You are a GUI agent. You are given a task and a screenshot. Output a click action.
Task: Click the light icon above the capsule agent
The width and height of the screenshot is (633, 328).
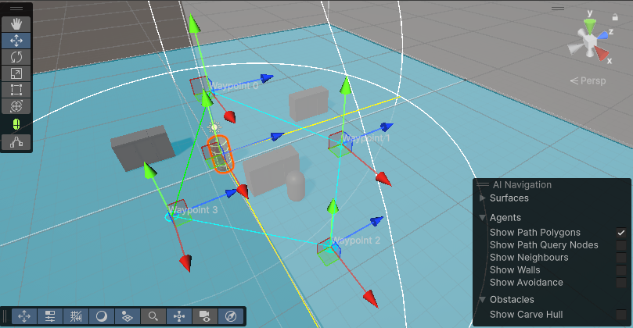(x=214, y=128)
